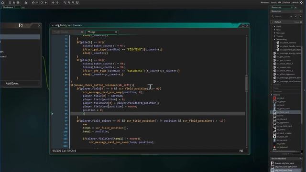
Task: Click the 95/206 Col:10 Ch:4 status text
Action: pyautogui.click(x=64, y=151)
